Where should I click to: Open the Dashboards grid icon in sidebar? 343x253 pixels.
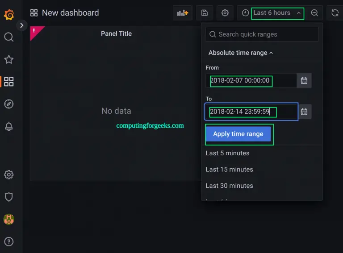pos(9,82)
